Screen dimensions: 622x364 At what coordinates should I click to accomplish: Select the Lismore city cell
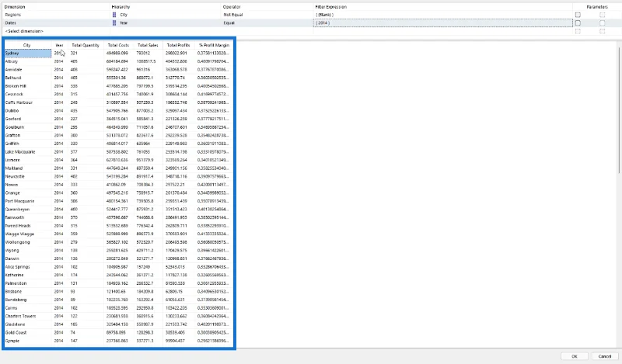pyautogui.click(x=28, y=160)
